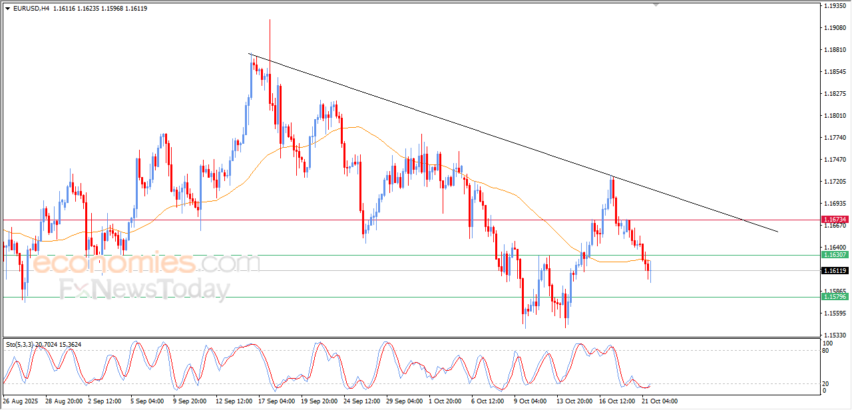
Task: Click the 5 Sep 04:00 time label
Action: 148,402
